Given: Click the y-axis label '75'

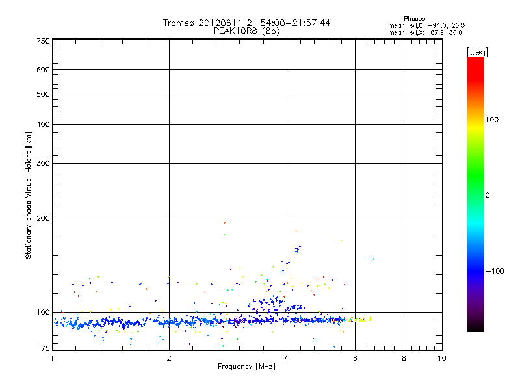Looking at the screenshot, I should tap(45, 348).
